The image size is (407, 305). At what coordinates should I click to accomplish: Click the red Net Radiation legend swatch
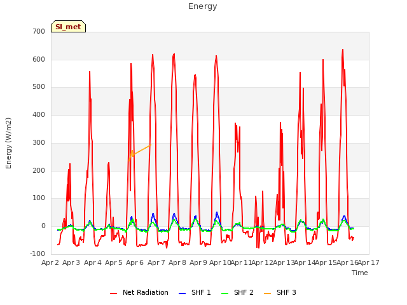point(113,294)
